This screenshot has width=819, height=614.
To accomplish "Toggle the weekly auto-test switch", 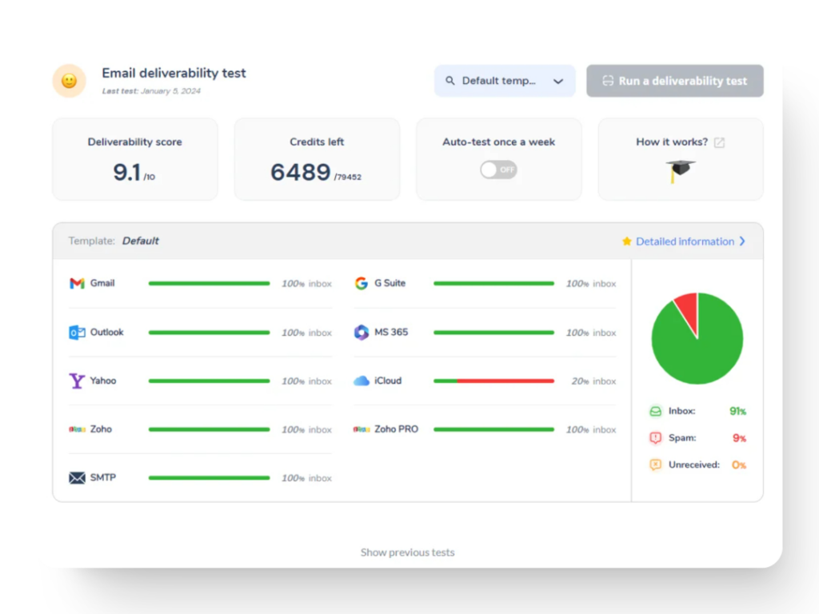I will click(499, 169).
